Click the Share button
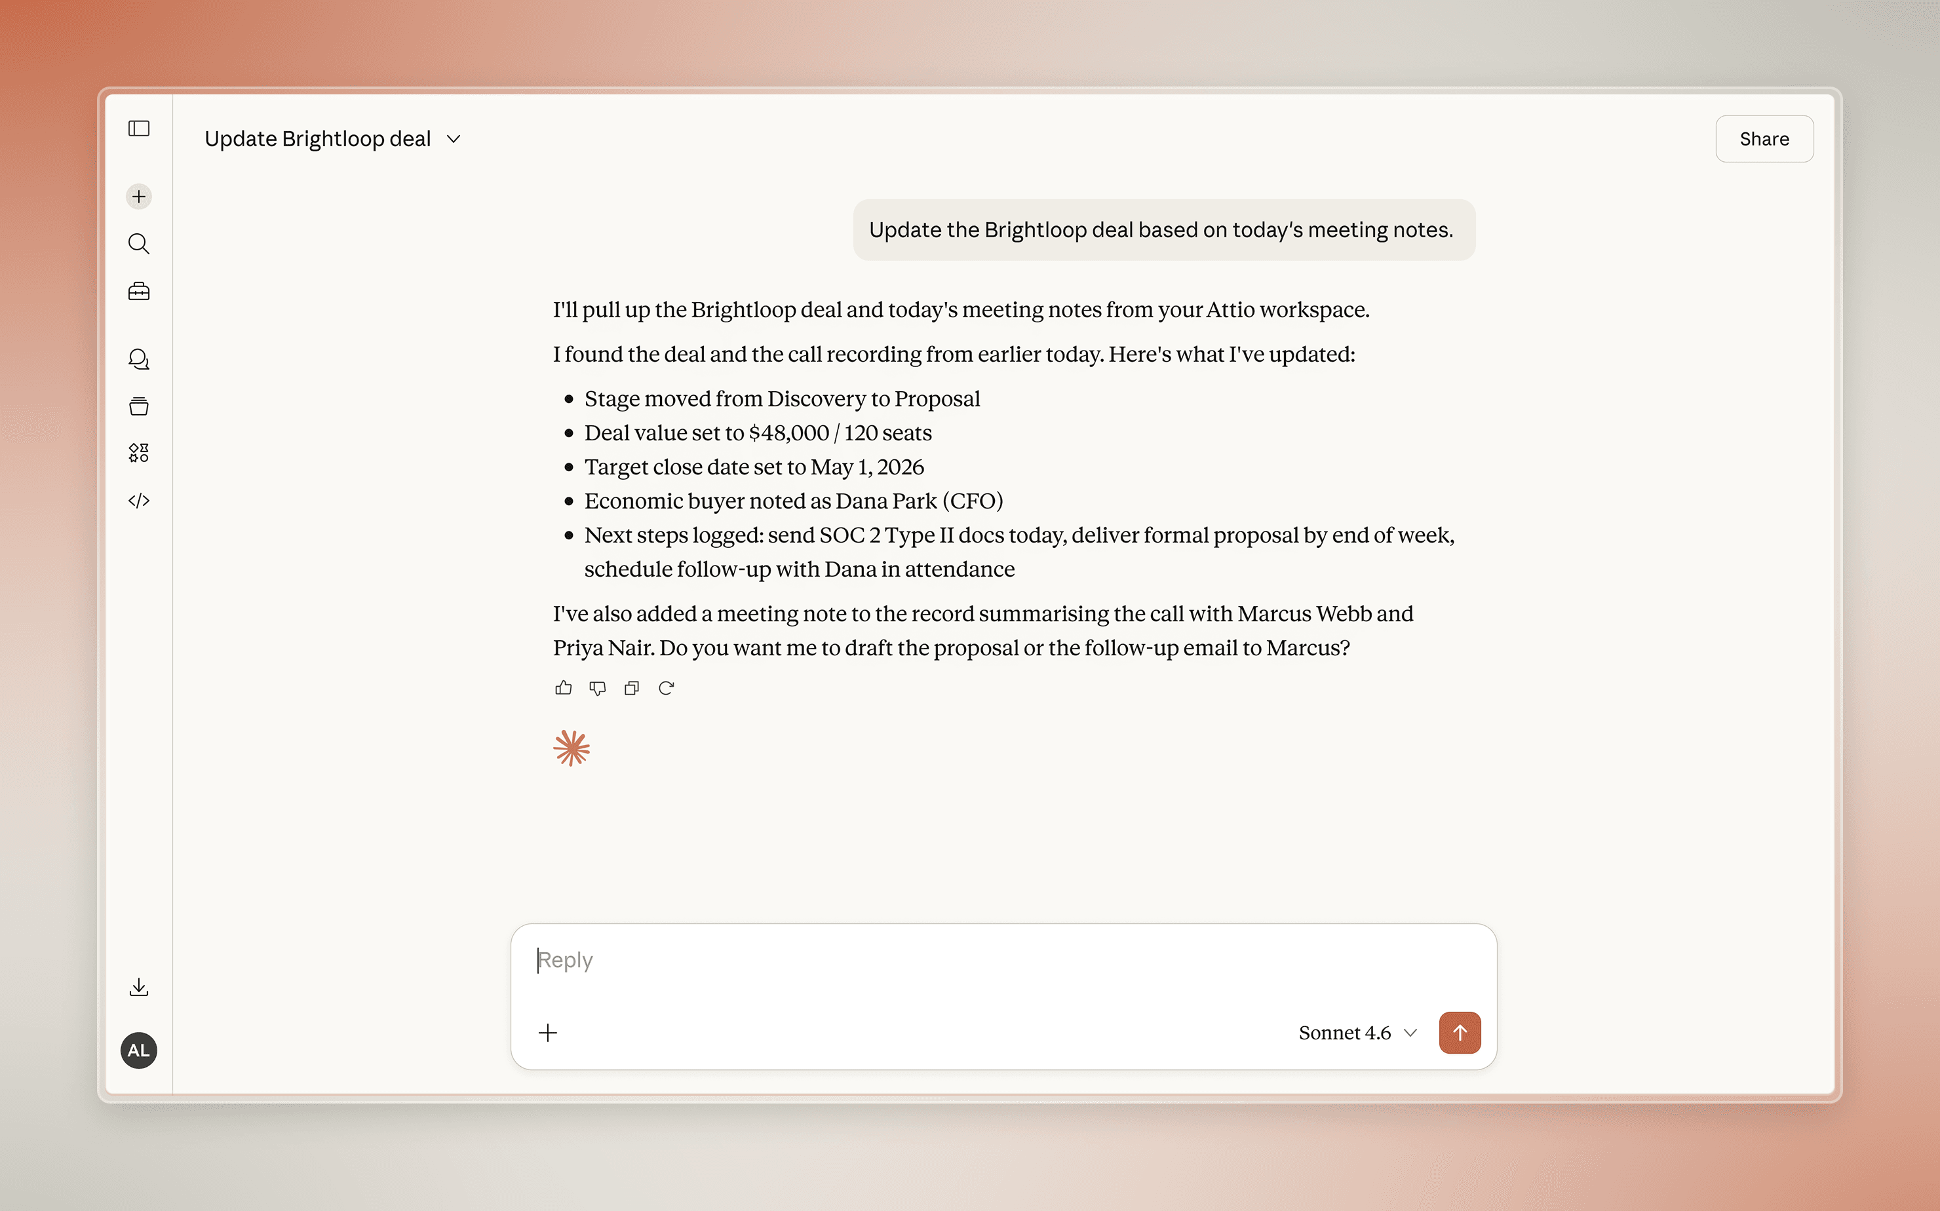Image resolution: width=1940 pixels, height=1211 pixels. click(1764, 138)
